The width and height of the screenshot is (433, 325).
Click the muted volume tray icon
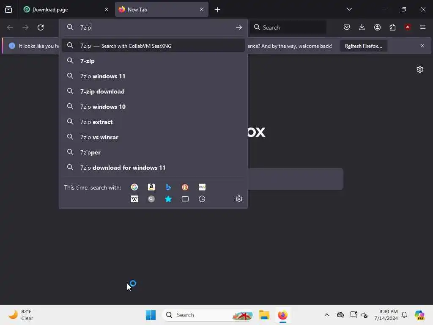coord(364,315)
